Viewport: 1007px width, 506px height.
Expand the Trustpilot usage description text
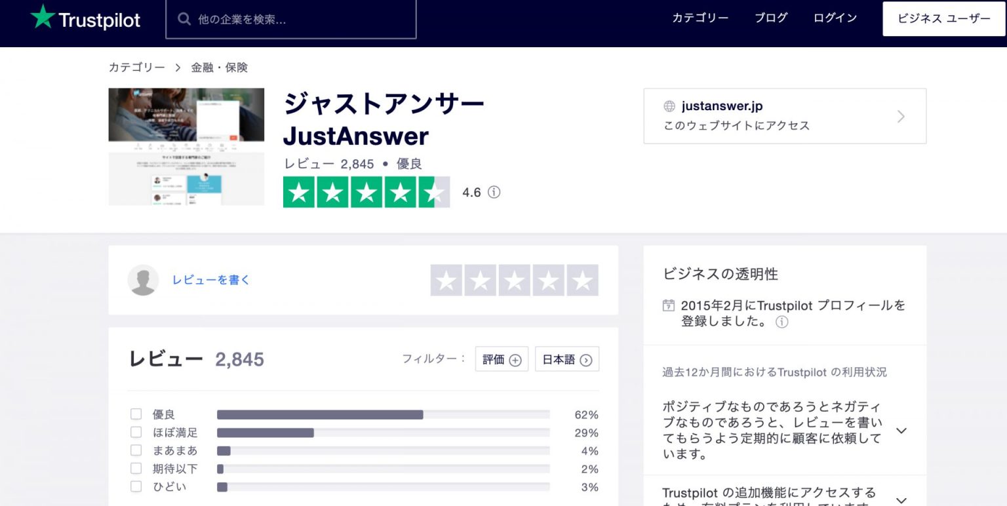901,431
